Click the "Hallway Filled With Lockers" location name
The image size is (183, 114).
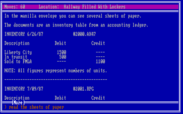(x=95, y=7)
